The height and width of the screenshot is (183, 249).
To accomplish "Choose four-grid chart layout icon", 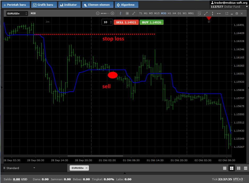I will point(232,168).
